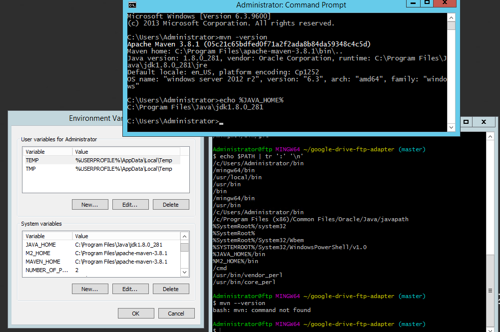Click 'mvn -version' command line in Command Prompt
The height and width of the screenshot is (332, 500).
tap(197, 37)
